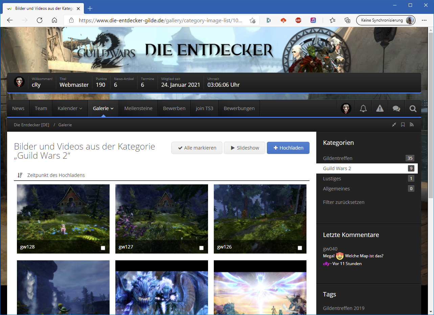Open the Bewerbungen menu item

click(x=239, y=108)
